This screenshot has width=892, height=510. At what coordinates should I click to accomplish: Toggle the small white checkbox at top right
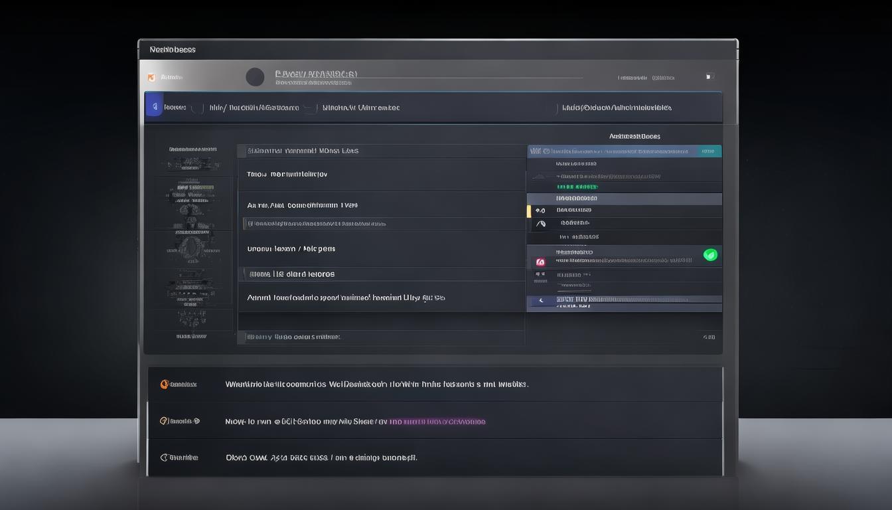(x=709, y=76)
